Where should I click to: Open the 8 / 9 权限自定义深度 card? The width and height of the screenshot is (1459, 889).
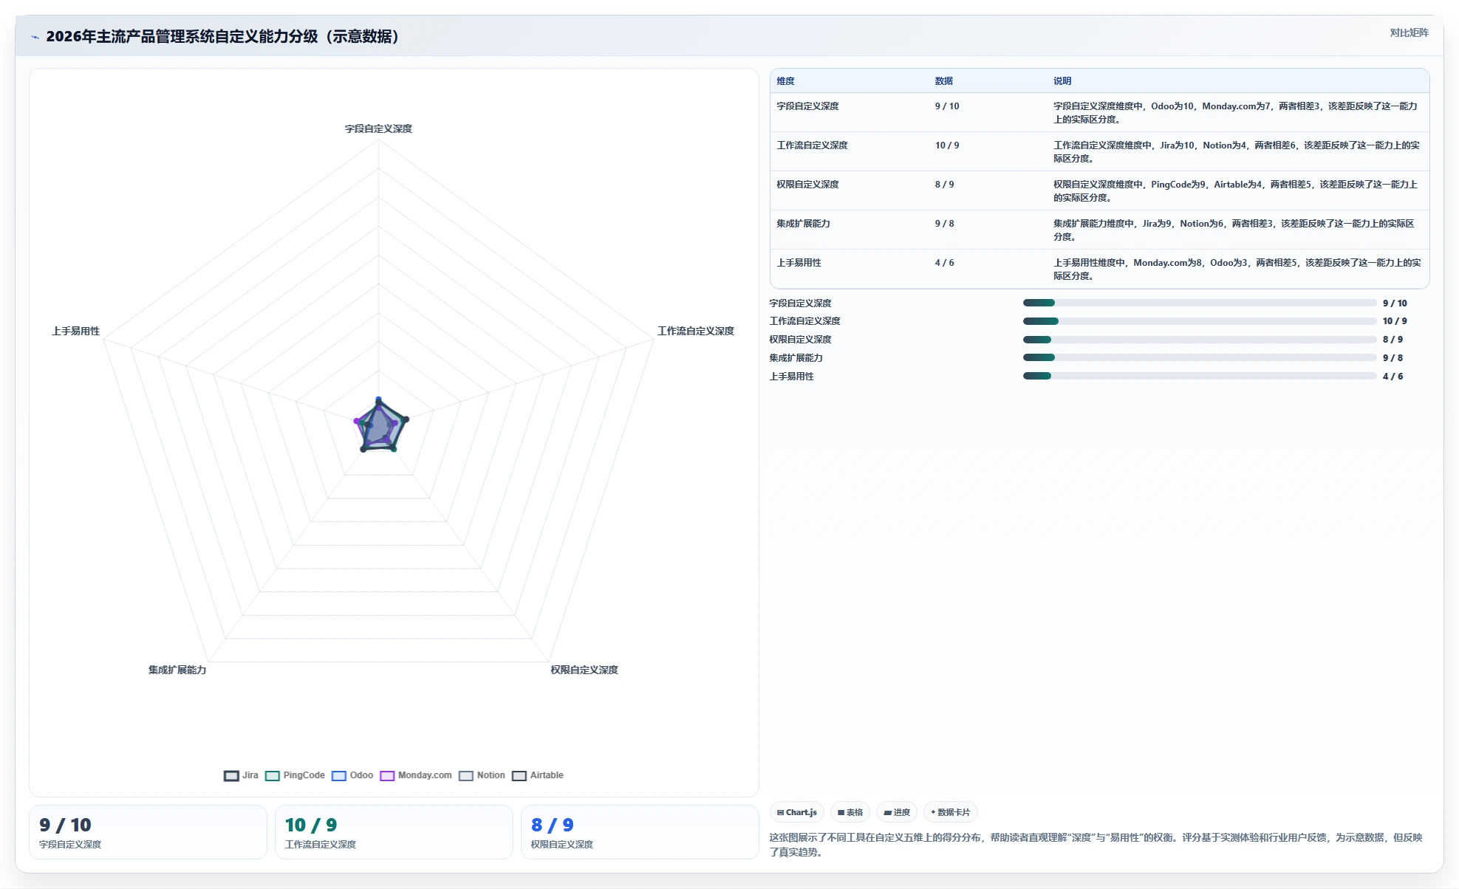pyautogui.click(x=640, y=832)
